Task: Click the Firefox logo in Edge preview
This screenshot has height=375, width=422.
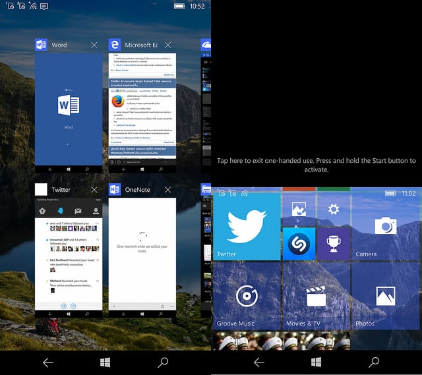Action: (118, 101)
